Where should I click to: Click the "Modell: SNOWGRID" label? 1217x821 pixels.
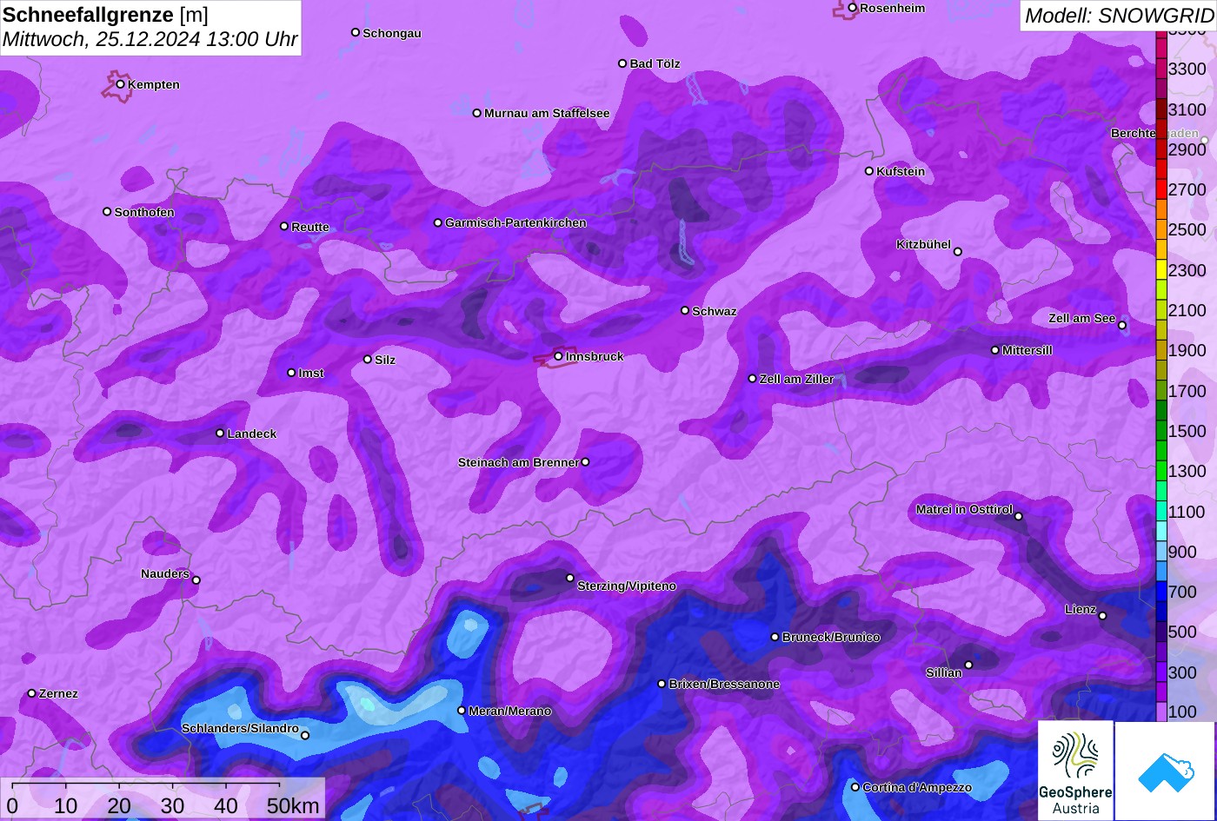tap(1119, 15)
